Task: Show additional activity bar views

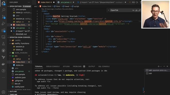Action: pyautogui.click(x=3, y=77)
